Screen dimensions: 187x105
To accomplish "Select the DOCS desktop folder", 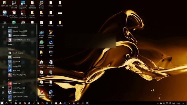I will click(41, 14).
